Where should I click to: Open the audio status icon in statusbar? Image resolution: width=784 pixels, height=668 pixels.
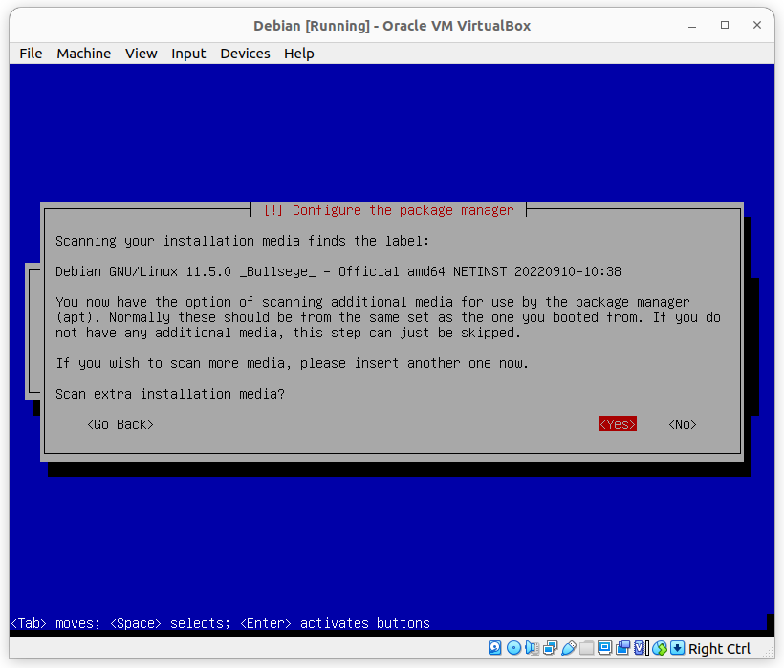[x=533, y=648]
